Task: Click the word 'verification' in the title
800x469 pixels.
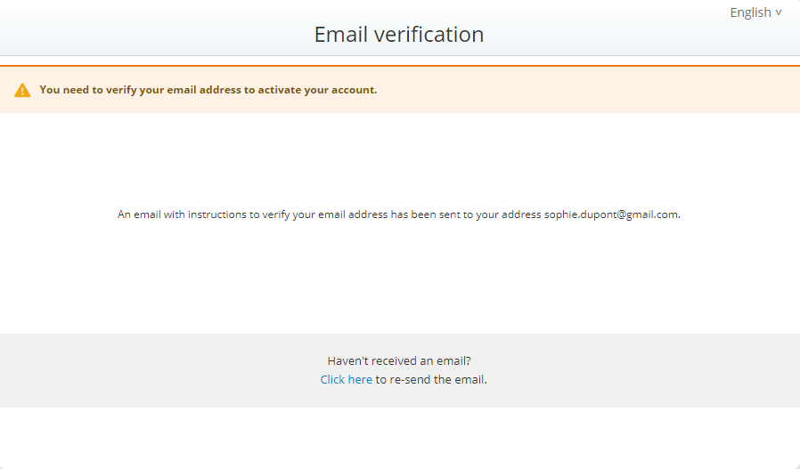Action: tap(429, 34)
